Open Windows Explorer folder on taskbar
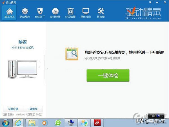 tap(32, 123)
